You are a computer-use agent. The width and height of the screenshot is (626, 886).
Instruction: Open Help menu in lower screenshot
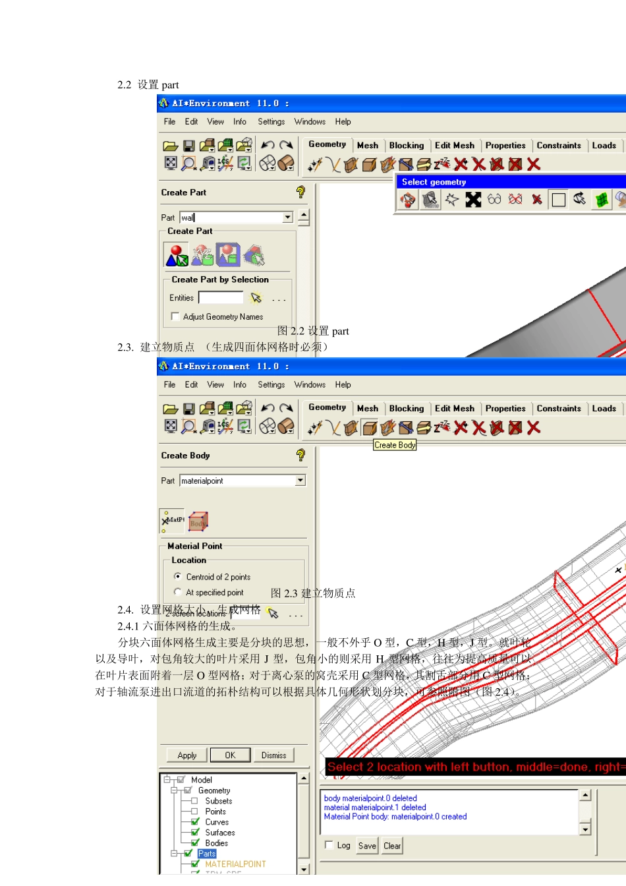click(343, 385)
